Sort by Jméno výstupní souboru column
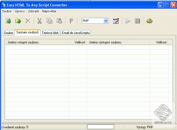The image size is (177, 130). tap(118, 42)
